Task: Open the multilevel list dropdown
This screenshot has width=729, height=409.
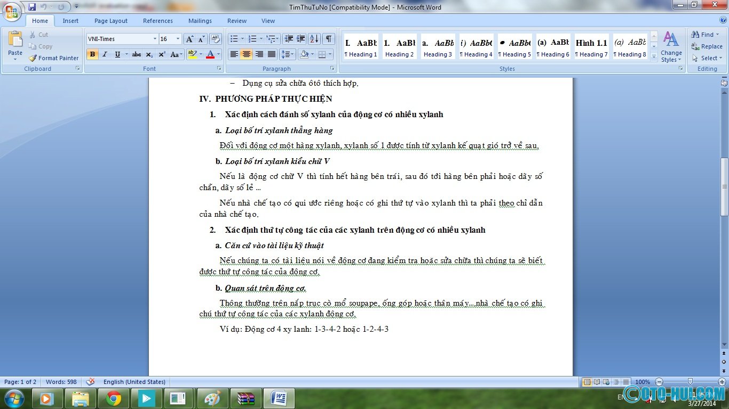Action: [273, 39]
